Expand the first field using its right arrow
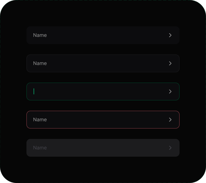Image resolution: width=206 pixels, height=183 pixels. [x=170, y=35]
